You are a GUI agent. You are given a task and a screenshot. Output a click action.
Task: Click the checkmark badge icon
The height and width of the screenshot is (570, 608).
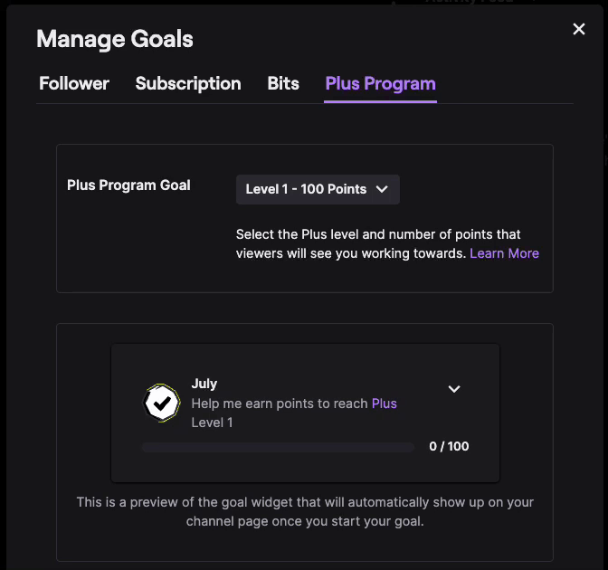(x=163, y=404)
